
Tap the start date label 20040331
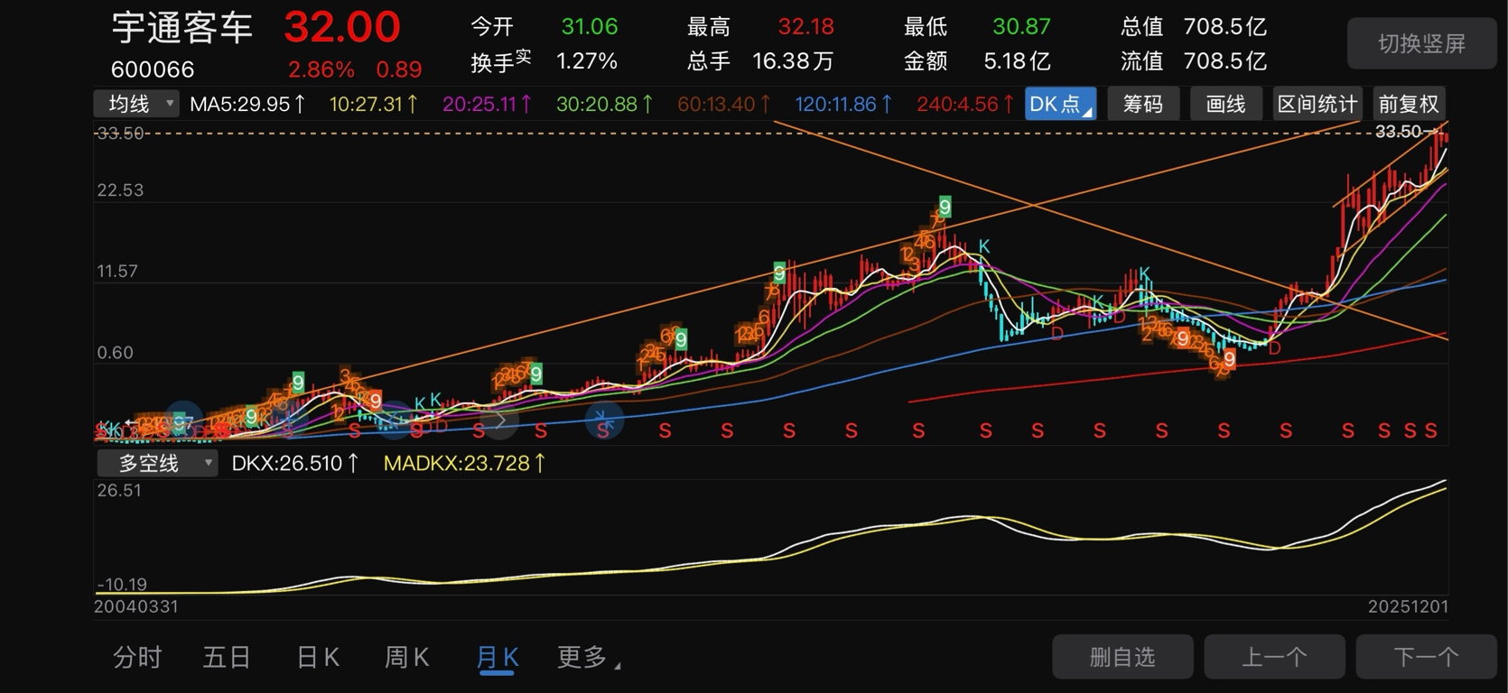point(136,606)
